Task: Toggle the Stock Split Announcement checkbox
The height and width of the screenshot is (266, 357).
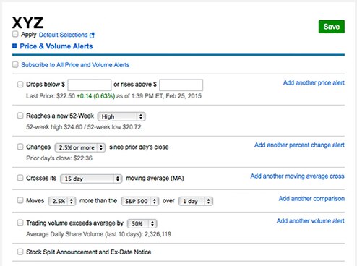Action: point(20,252)
